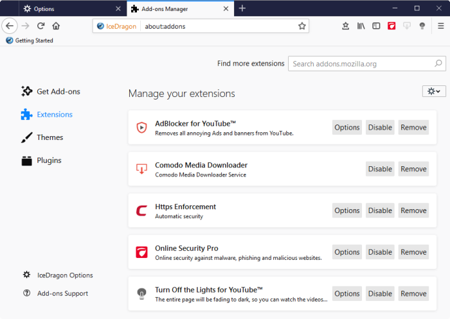Remove Comodo Media Downloader extension

coord(413,169)
